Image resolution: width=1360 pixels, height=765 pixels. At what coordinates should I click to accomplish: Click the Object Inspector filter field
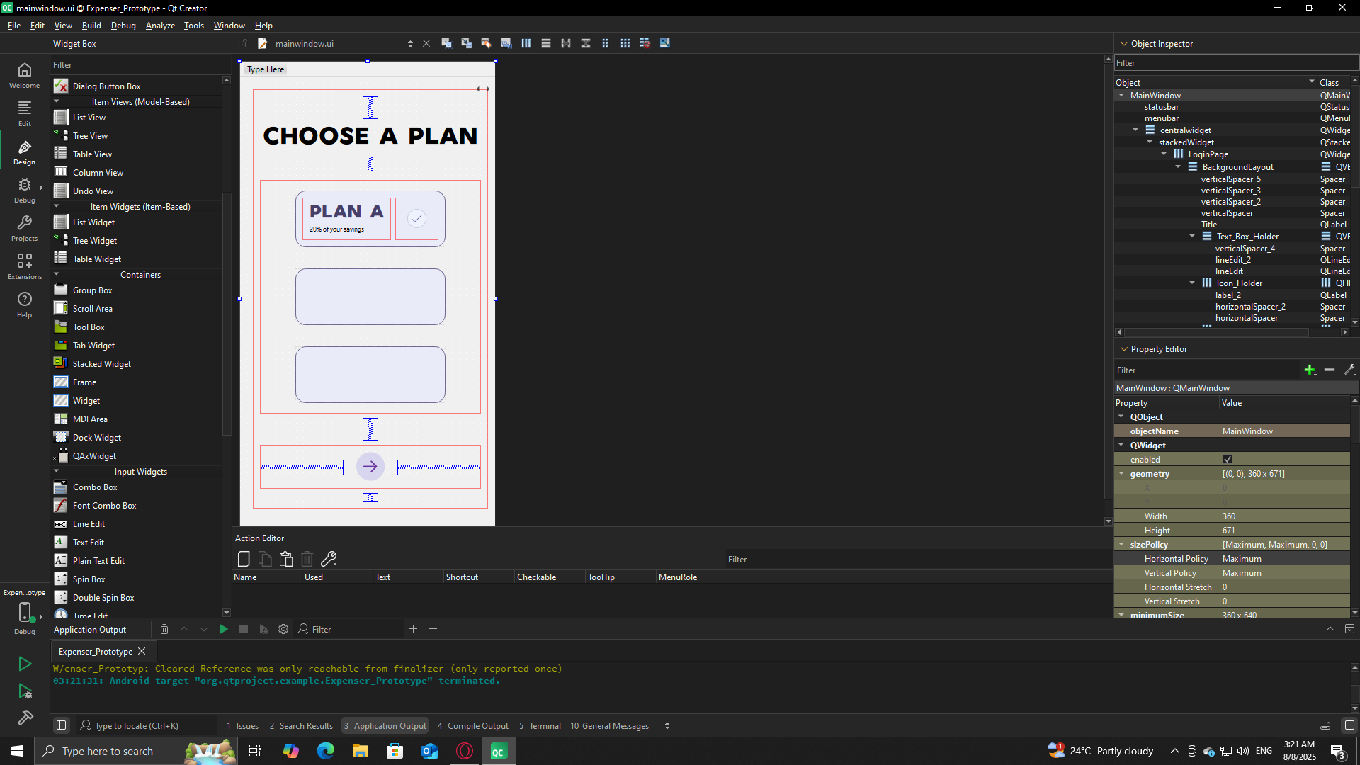pyautogui.click(x=1236, y=63)
